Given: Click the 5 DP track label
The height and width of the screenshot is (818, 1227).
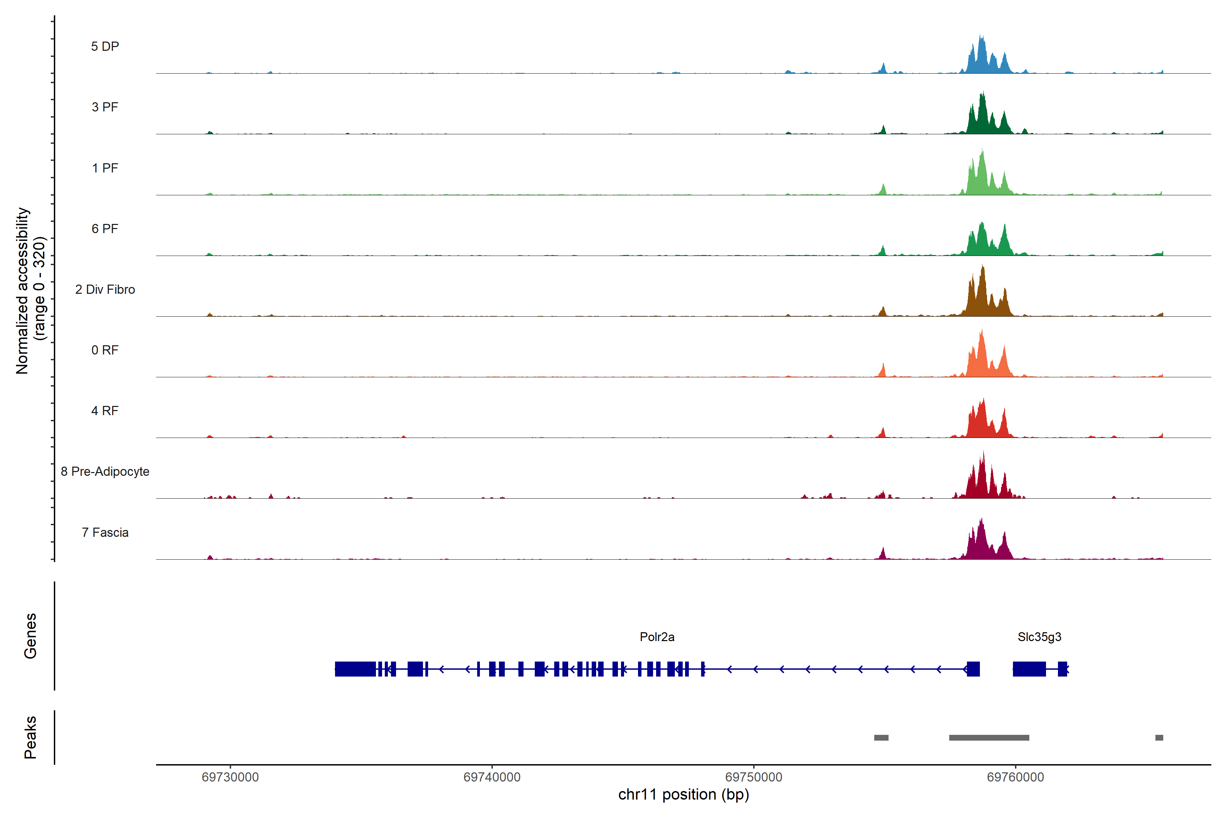Looking at the screenshot, I should coord(105,46).
